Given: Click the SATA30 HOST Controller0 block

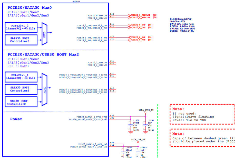Looking at the screenshot, I should (x=21, y=40).
